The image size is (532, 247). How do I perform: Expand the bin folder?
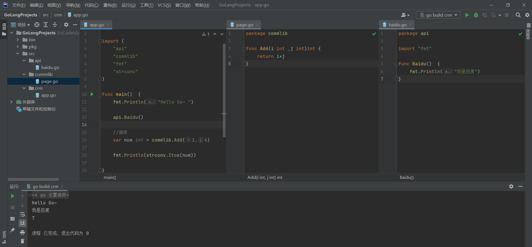pyautogui.click(x=18, y=40)
